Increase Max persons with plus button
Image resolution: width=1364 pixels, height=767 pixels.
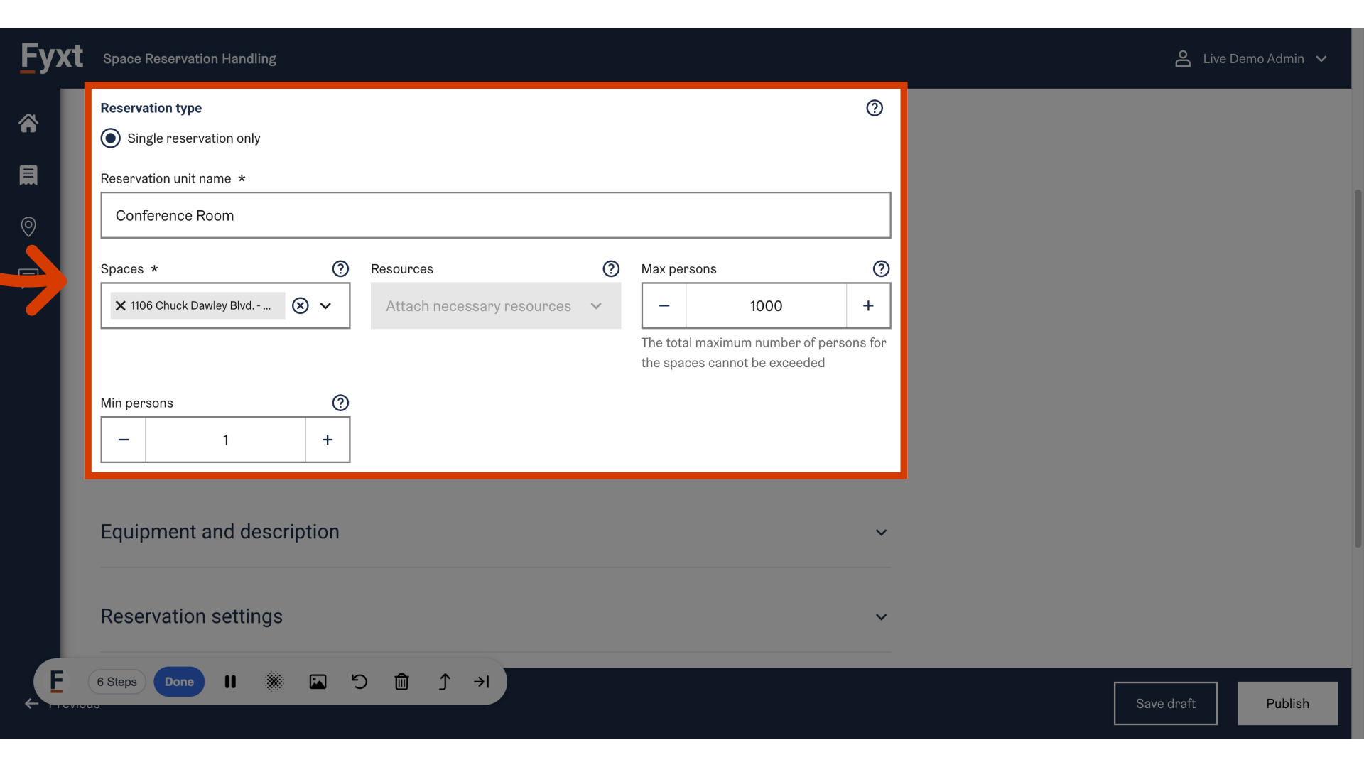(868, 306)
